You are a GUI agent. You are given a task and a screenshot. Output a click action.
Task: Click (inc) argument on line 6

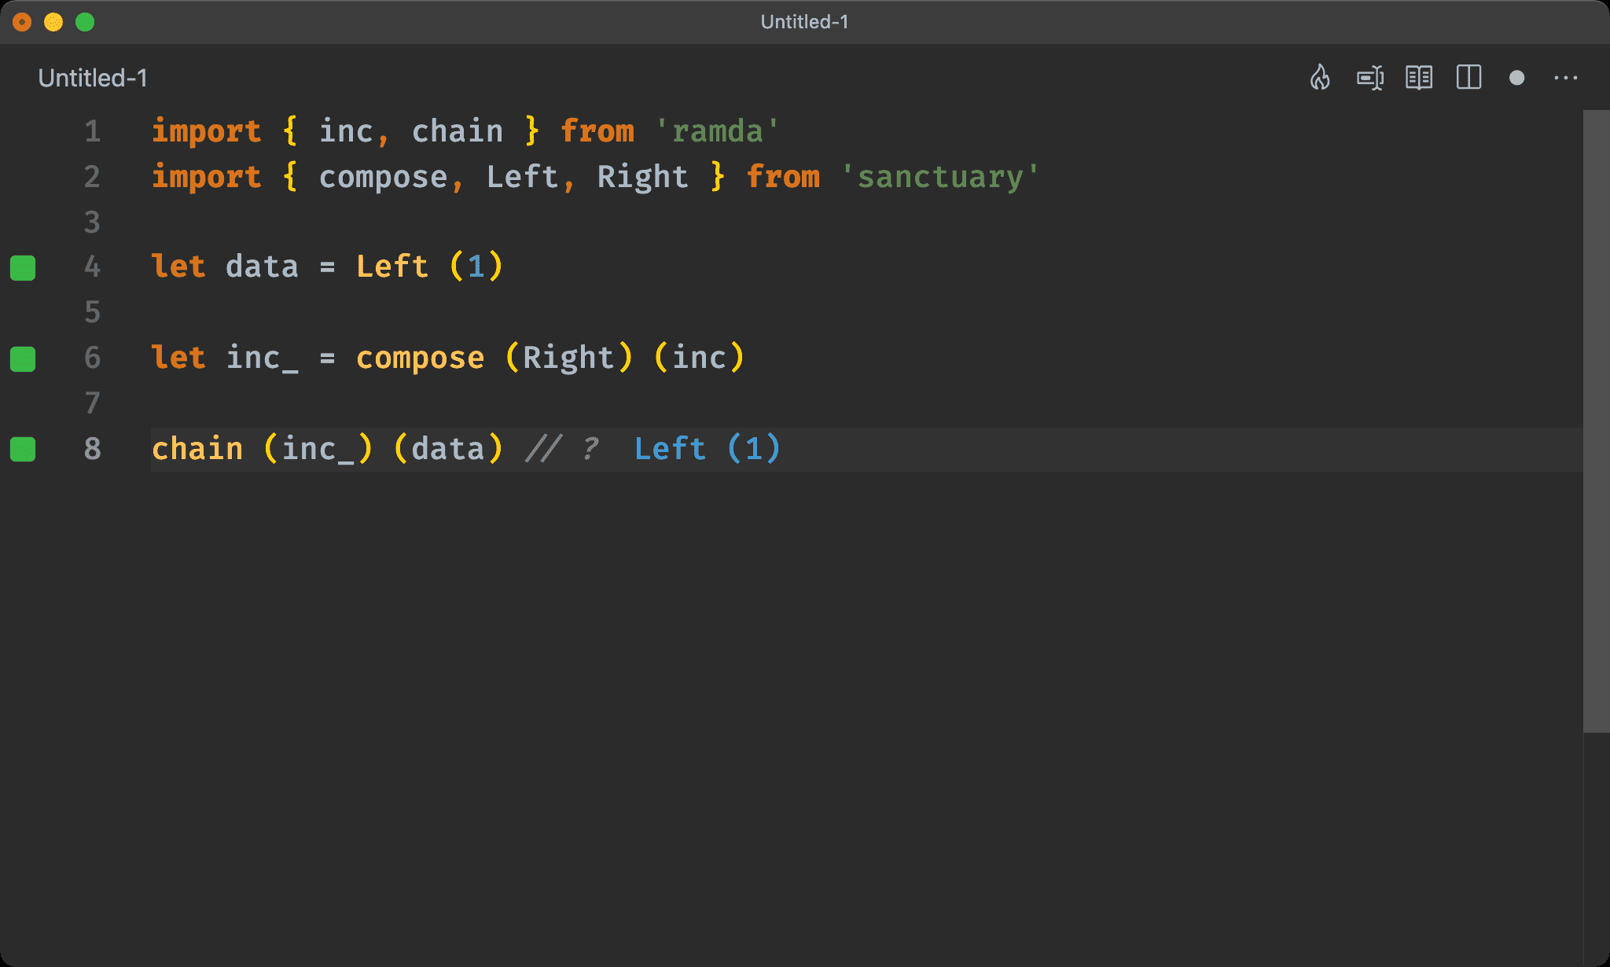[x=699, y=358]
